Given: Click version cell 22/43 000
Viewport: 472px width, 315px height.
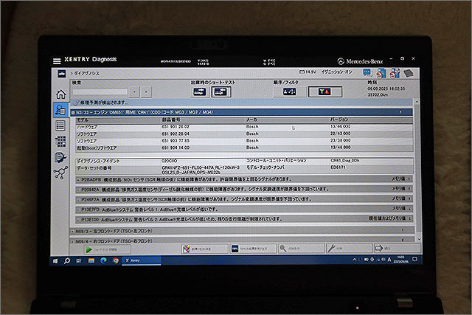Looking at the screenshot, I should (341, 134).
